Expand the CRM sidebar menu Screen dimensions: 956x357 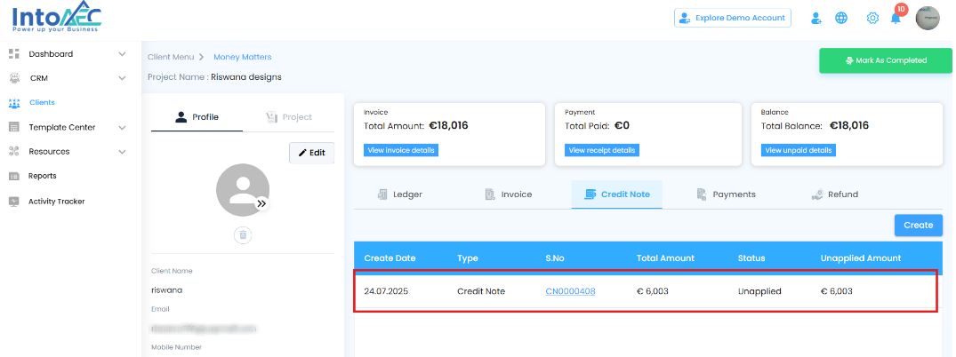(x=122, y=78)
